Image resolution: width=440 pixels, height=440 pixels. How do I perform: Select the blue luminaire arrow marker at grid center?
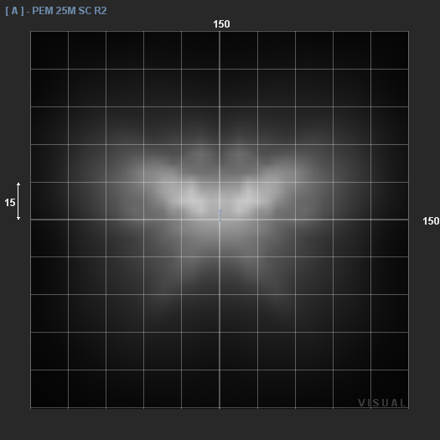click(220, 215)
